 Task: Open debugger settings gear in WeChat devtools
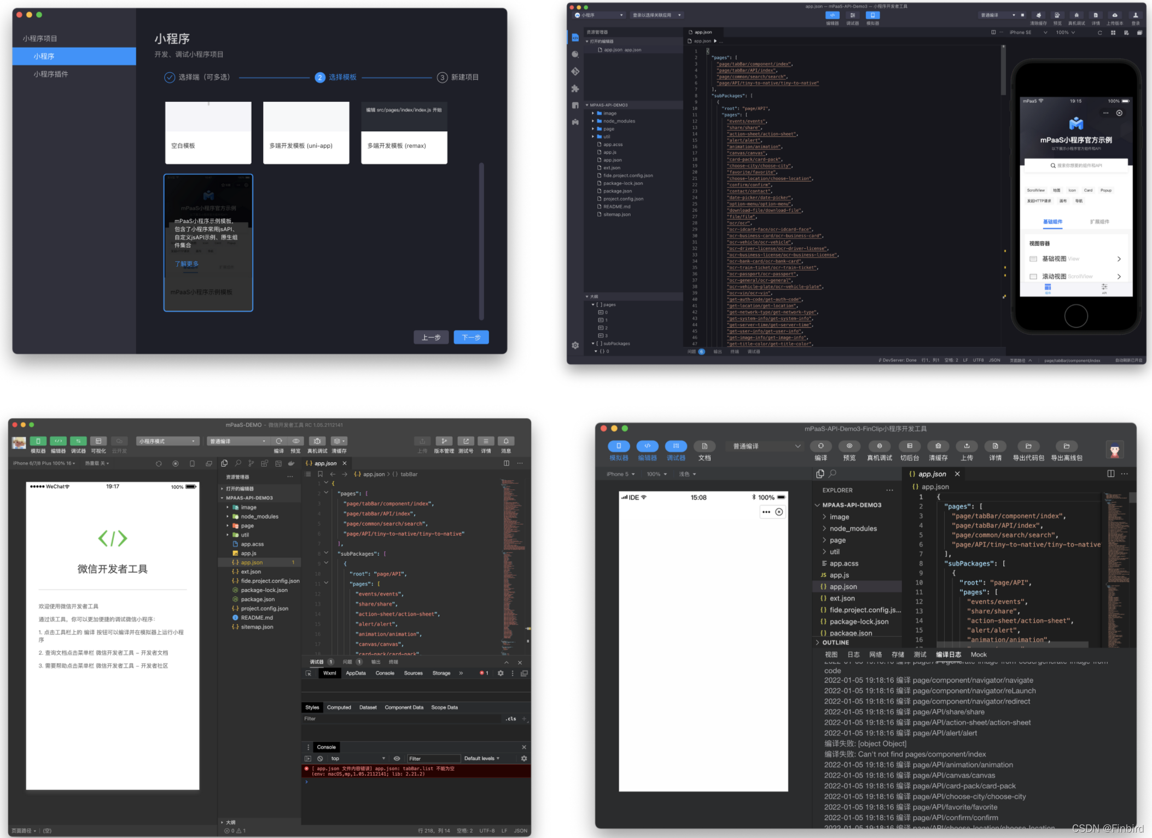[501, 673]
